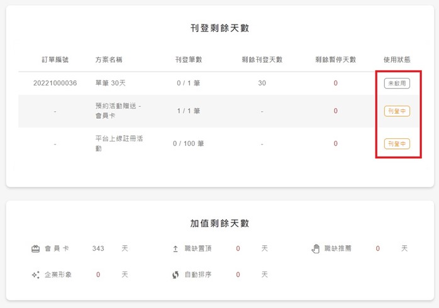Screen dimensions: 439x308
Task: Click the 0 / 100 筆 listing count
Action: 189,144
